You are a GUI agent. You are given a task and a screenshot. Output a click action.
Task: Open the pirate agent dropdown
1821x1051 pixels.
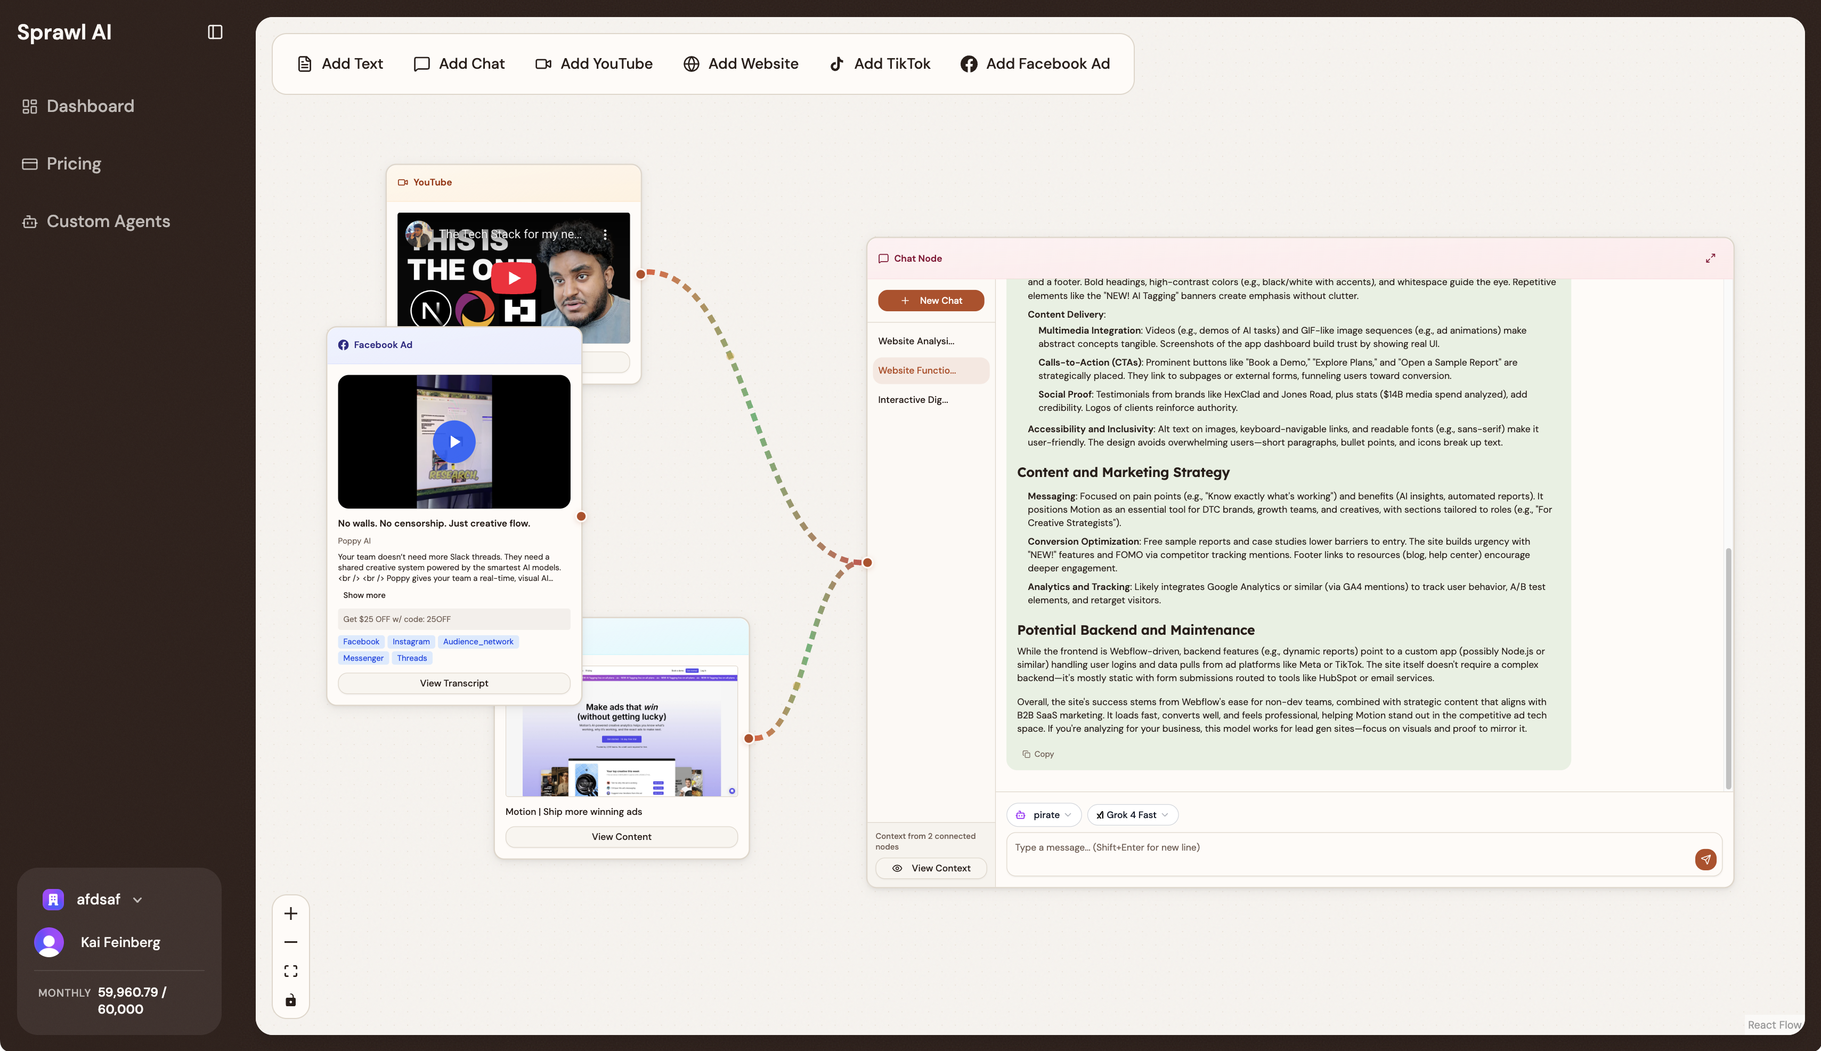click(1044, 815)
